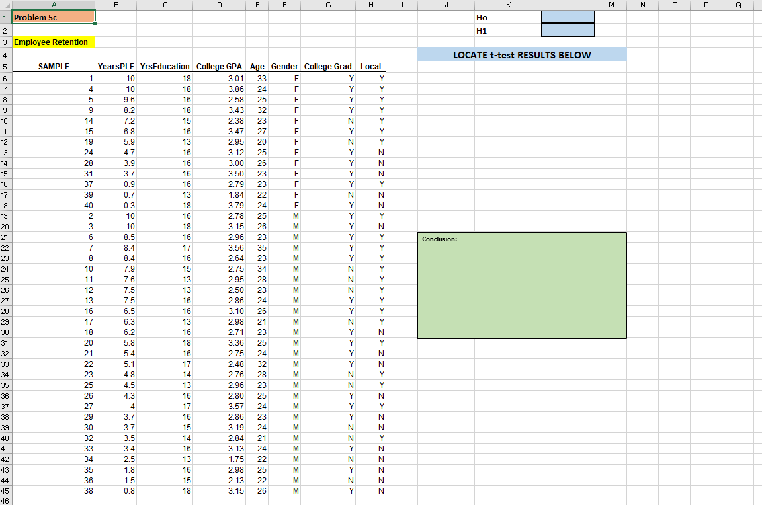Select the Local header cell
Image resolution: width=762 pixels, height=505 pixels.
click(x=370, y=66)
